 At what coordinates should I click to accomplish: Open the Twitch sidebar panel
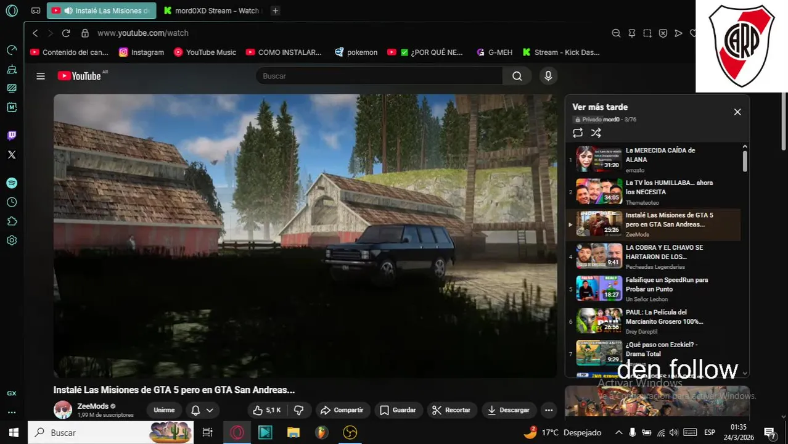(12, 136)
